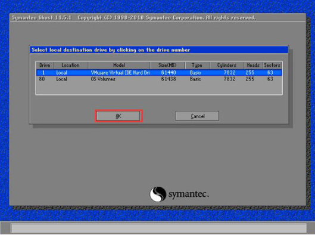Image resolution: width=315 pixels, height=235 pixels.
Task: Click the Model column header
Action: (x=119, y=65)
